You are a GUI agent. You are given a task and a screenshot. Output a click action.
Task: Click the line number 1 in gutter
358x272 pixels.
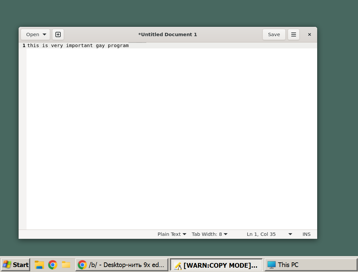coord(24,46)
